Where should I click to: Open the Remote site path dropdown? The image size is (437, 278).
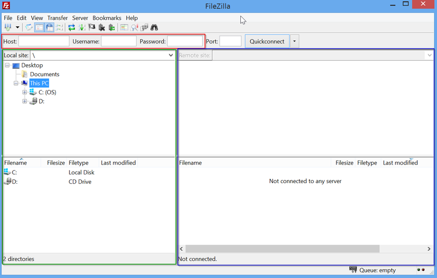click(429, 55)
